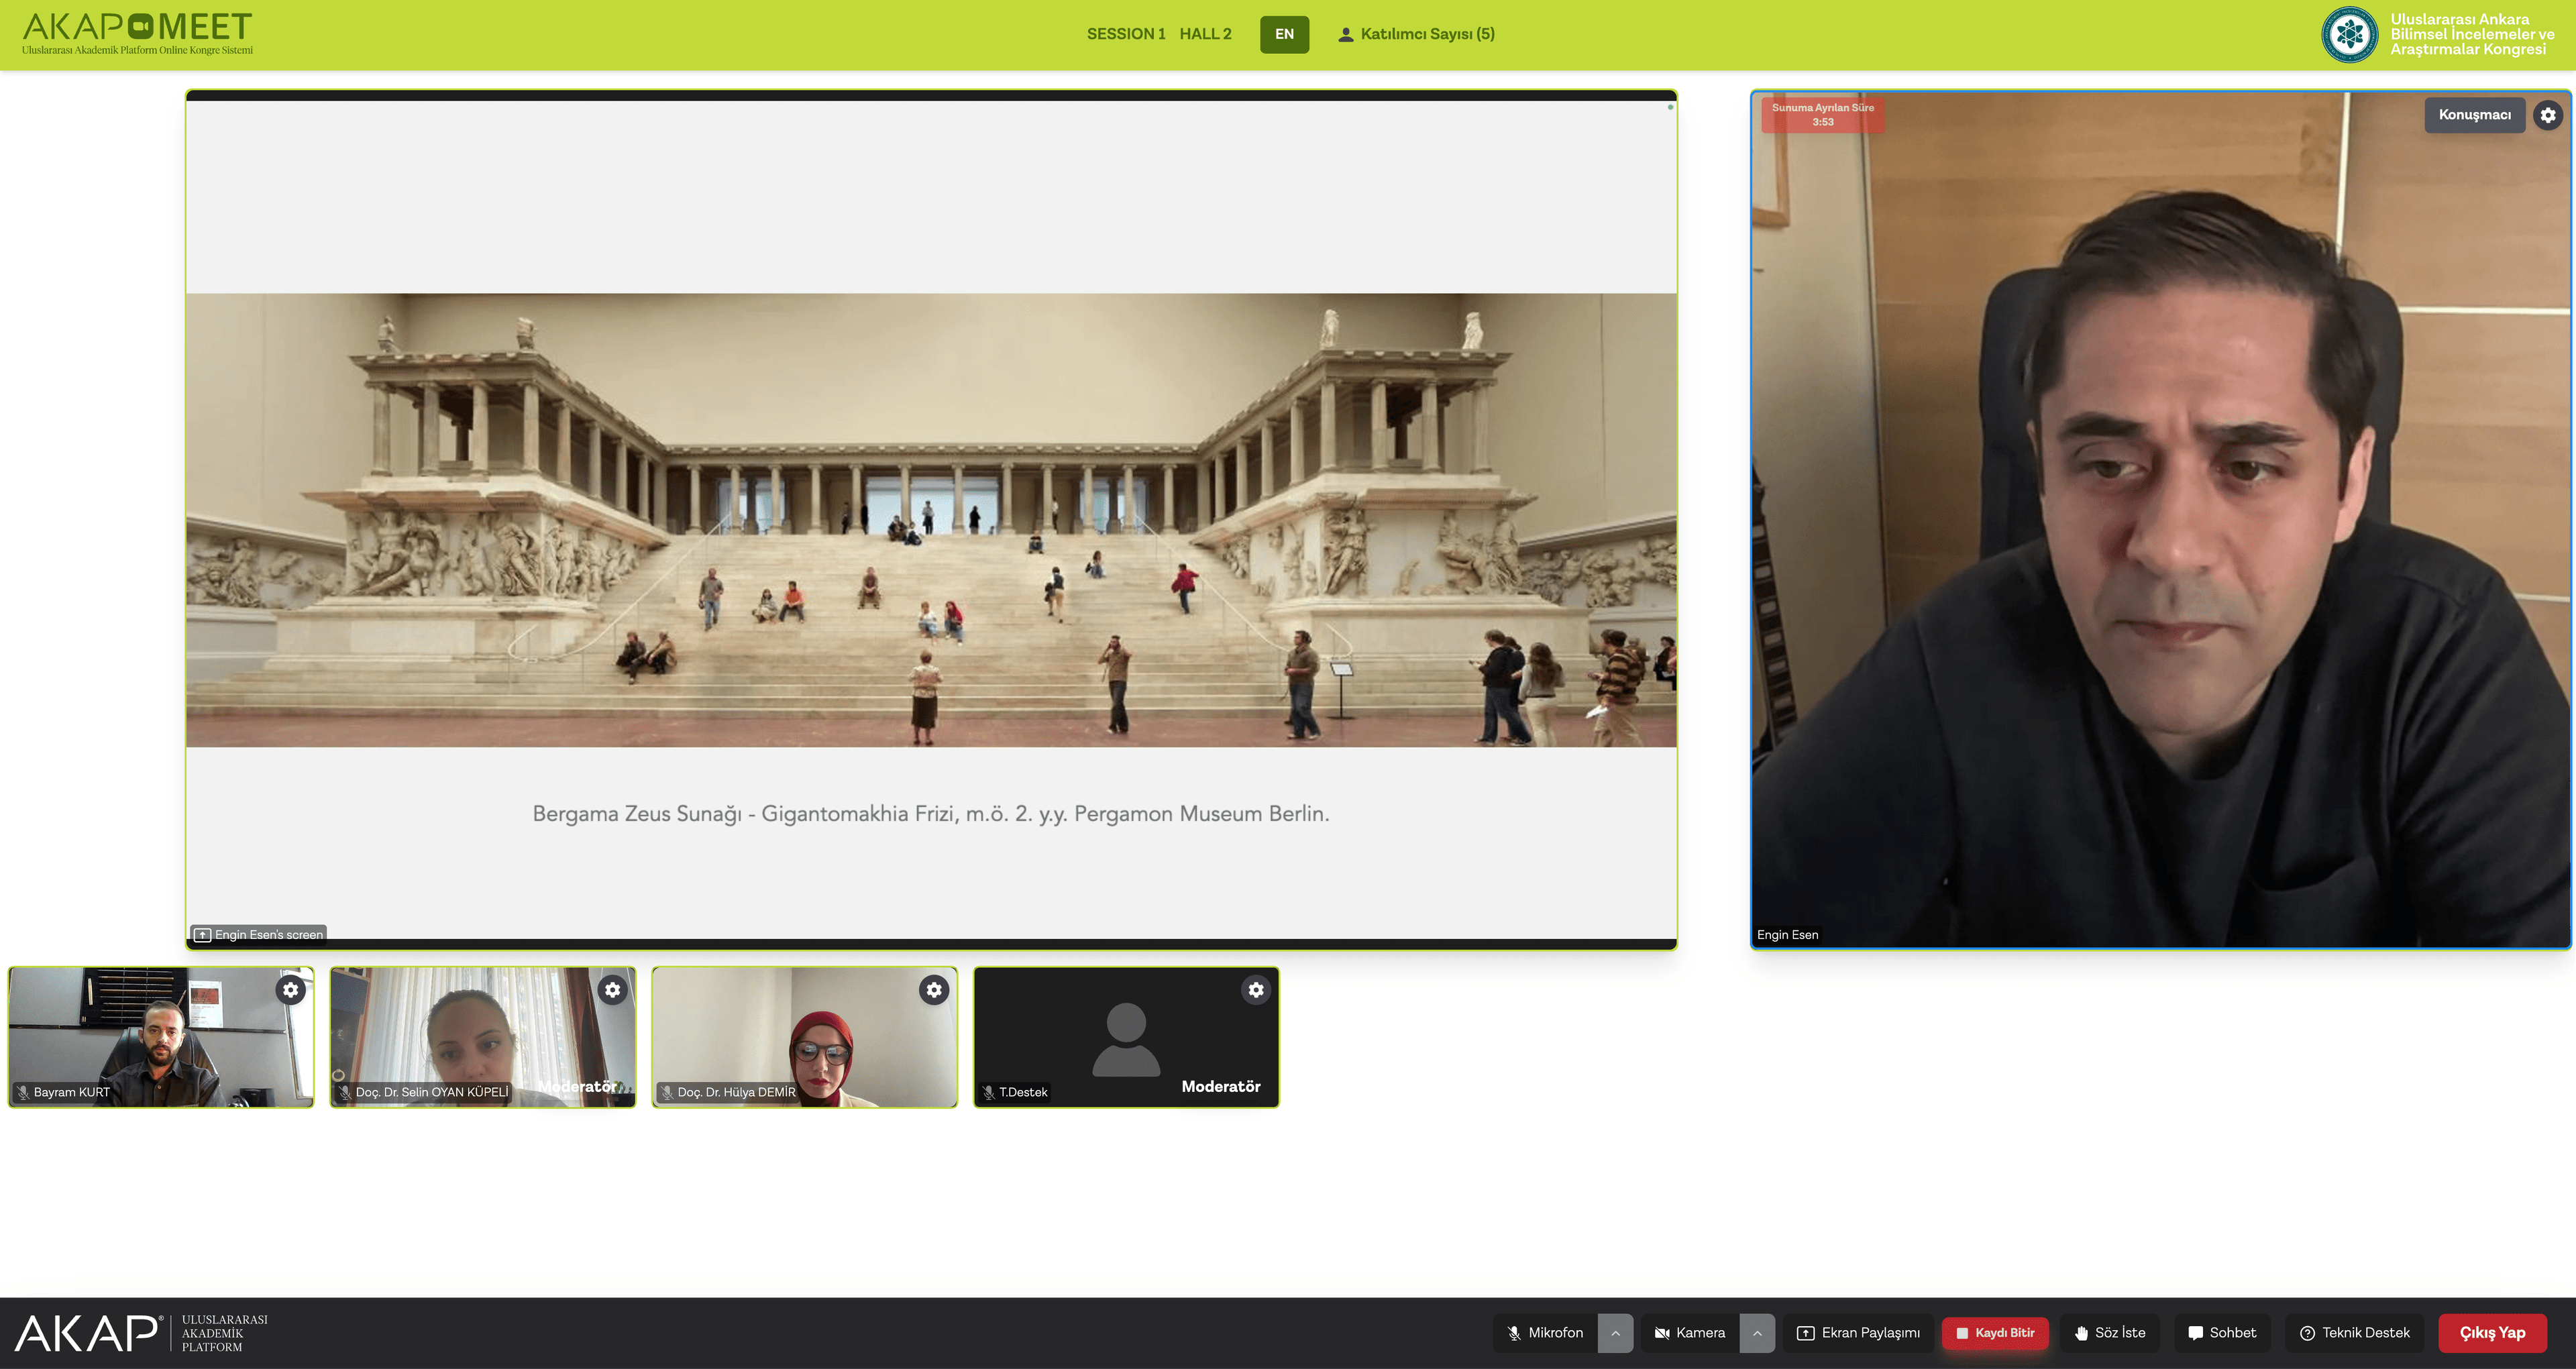Open settings gear on Selin OYAN KÜPELİ's tile
This screenshot has width=2576, height=1369.
(612, 990)
